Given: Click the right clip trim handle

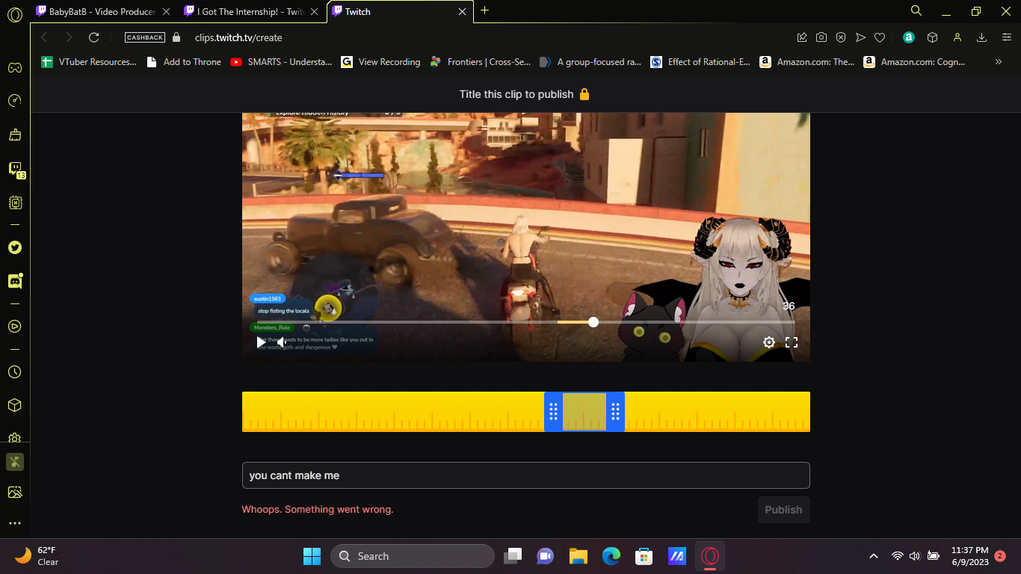Looking at the screenshot, I should tap(615, 412).
